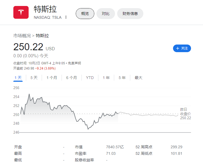Viewport: 203px width, 167px height.
Task: Show the 最大 maximum chart range
Action: point(138,78)
